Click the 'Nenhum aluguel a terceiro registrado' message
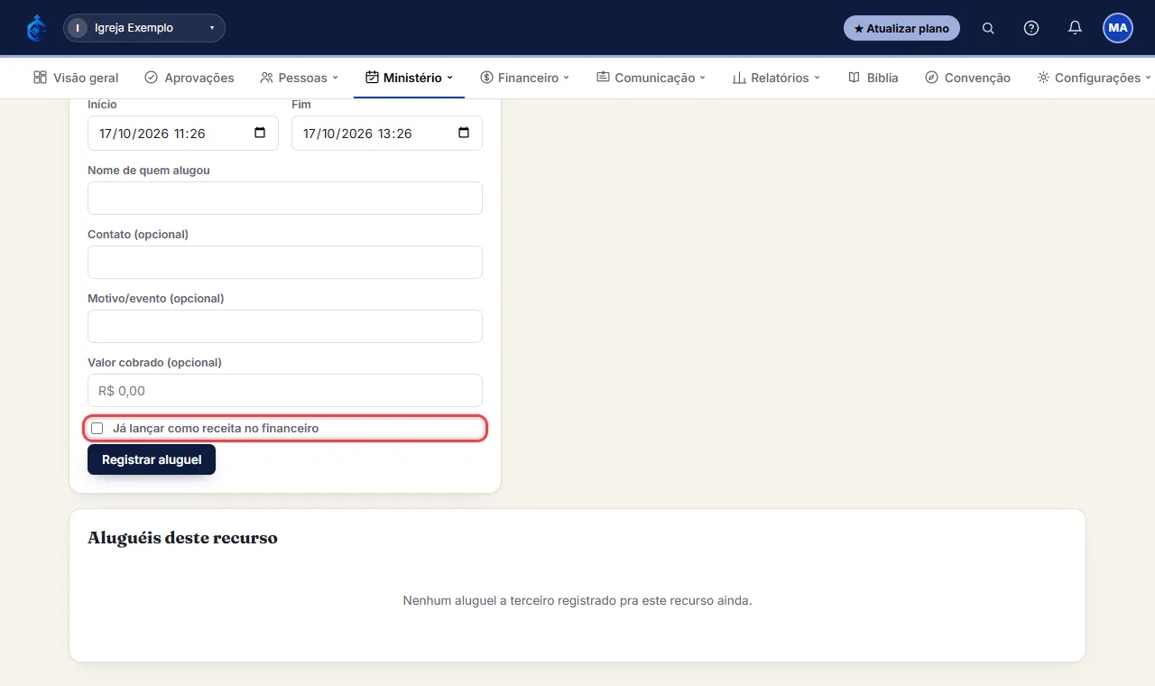 [x=577, y=600]
